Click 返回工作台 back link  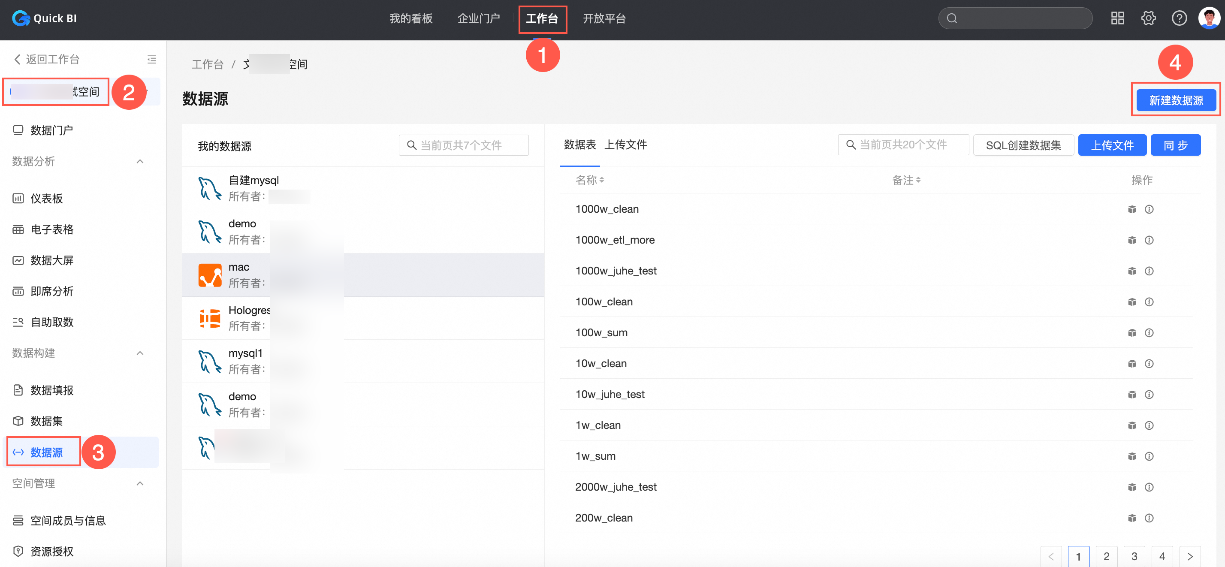[47, 60]
